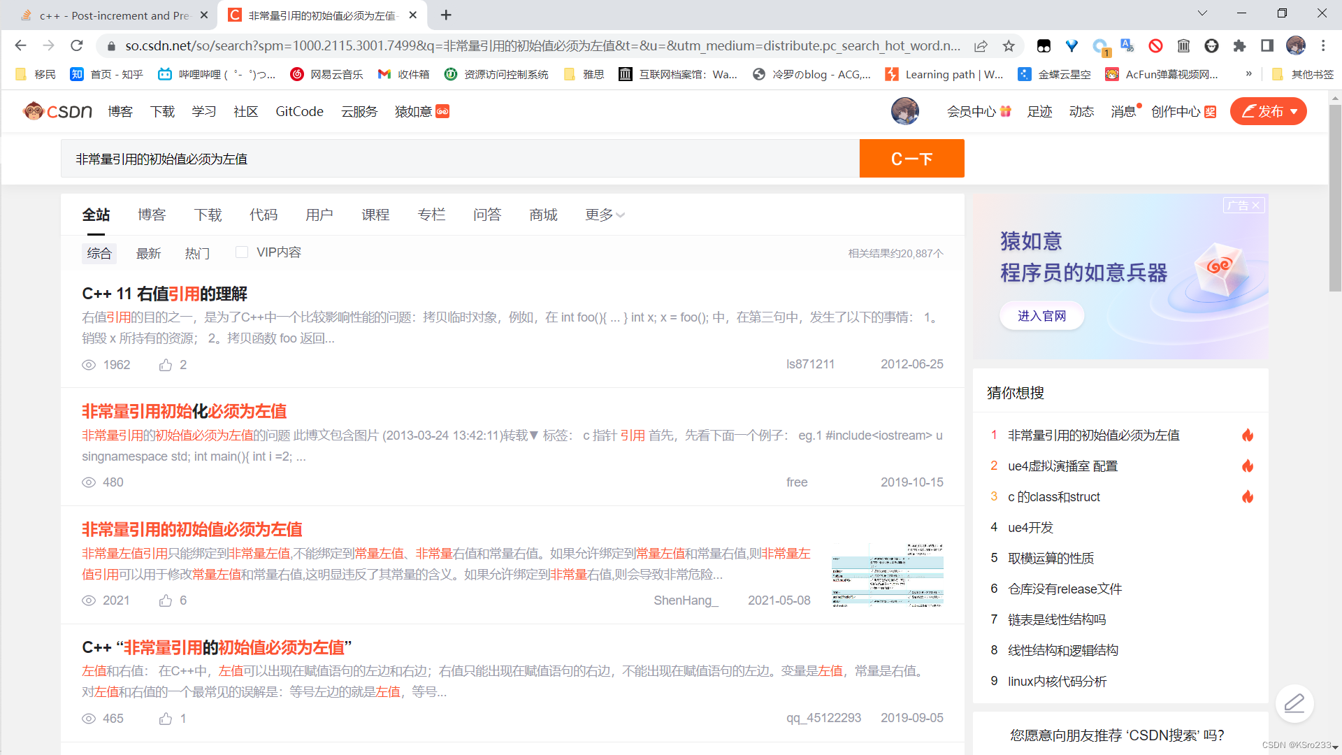The width and height of the screenshot is (1342, 755).
Task: Open the translate extension icon
Action: (x=1127, y=46)
